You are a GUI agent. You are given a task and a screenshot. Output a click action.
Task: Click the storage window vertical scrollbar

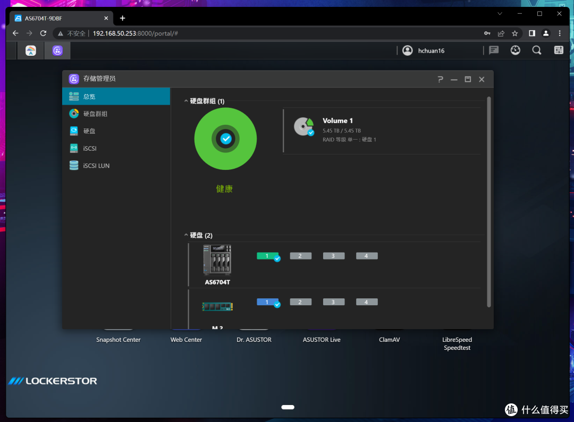tap(489, 202)
